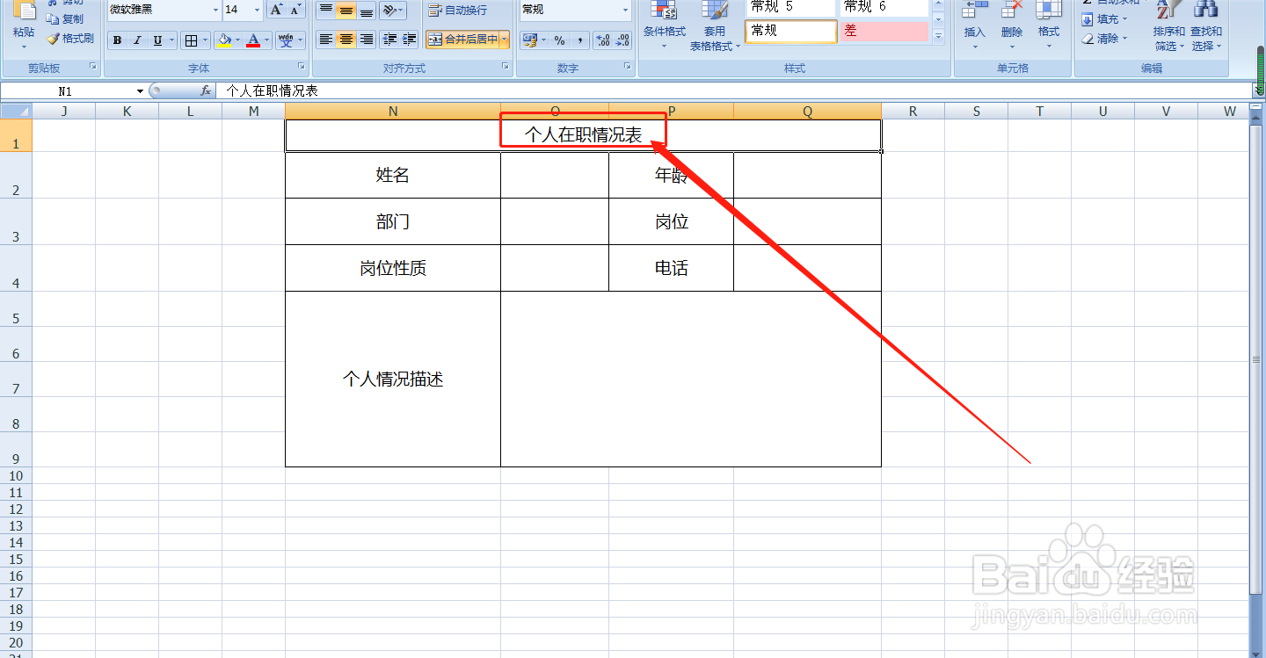The image size is (1266, 658).
Task: Click the Insert Function fx button
Action: click(x=206, y=90)
